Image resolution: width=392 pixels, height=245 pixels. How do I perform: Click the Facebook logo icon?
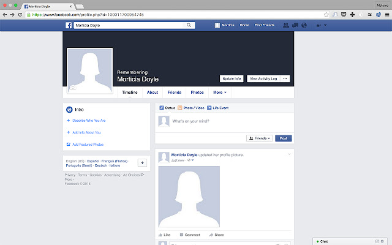(69, 25)
